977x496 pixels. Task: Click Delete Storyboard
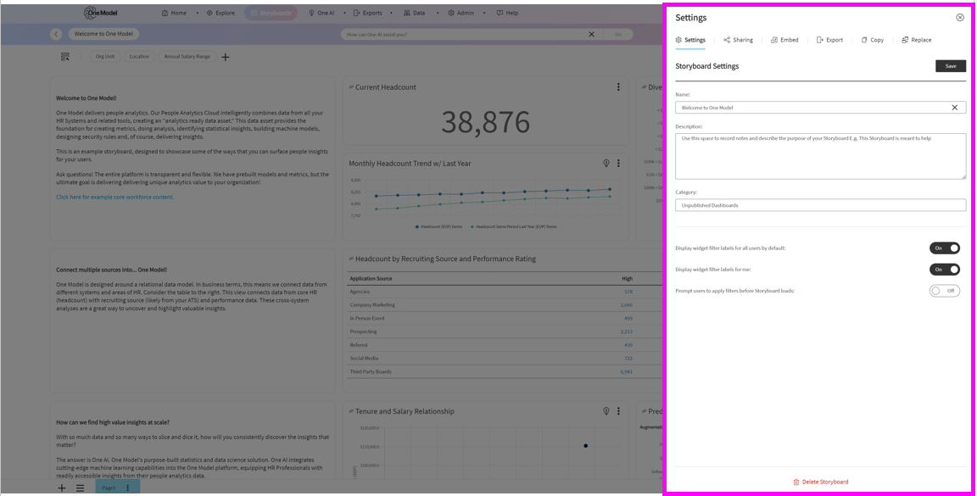click(x=821, y=482)
